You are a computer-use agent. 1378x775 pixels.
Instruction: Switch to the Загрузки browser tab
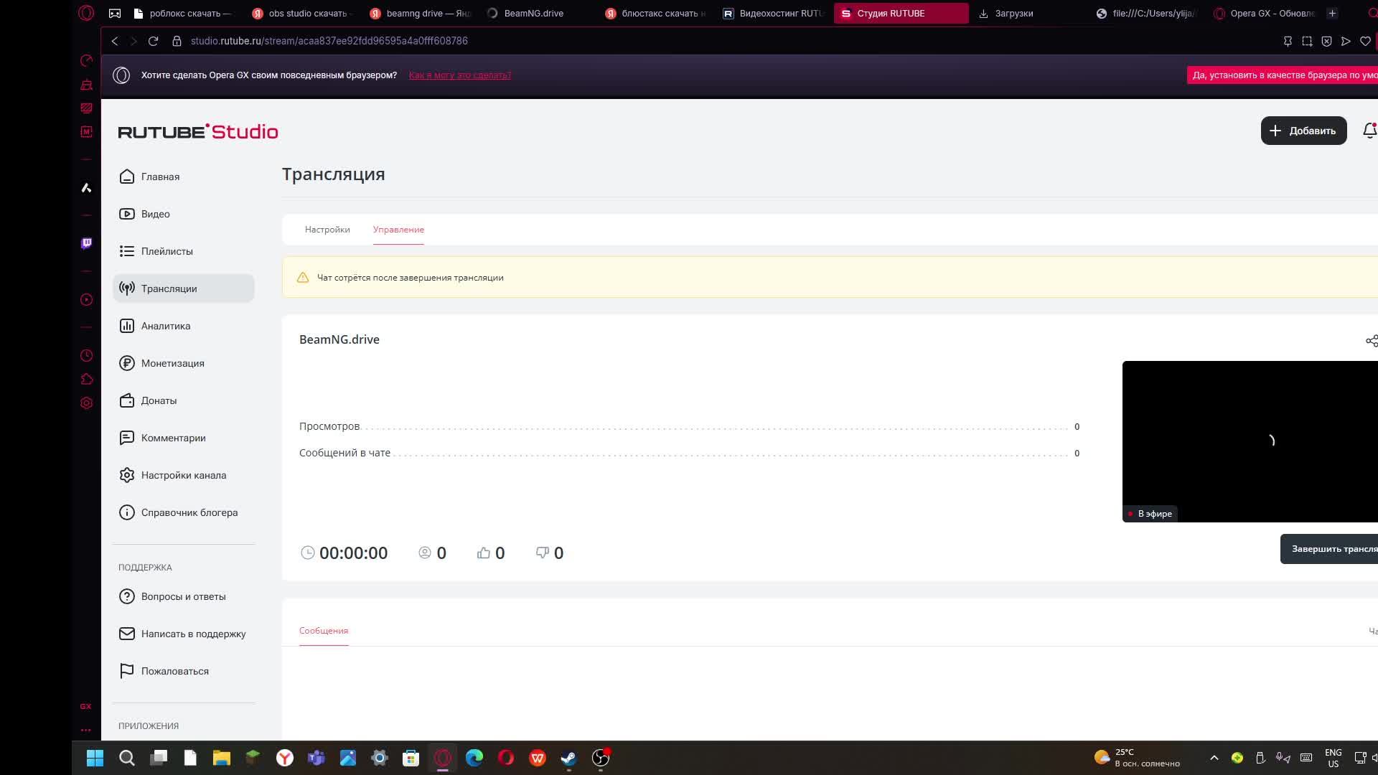pyautogui.click(x=1013, y=13)
